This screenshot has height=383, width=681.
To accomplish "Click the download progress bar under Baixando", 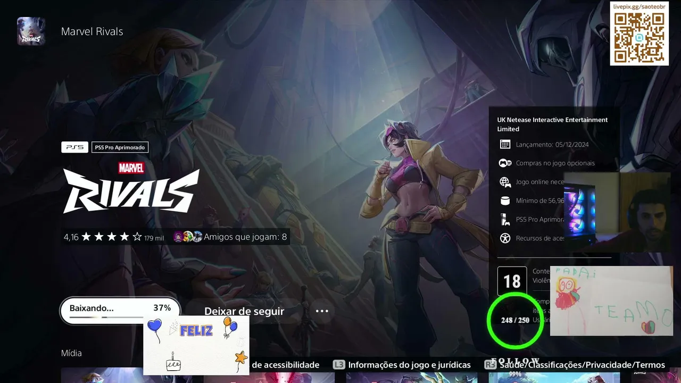I will coord(120,317).
